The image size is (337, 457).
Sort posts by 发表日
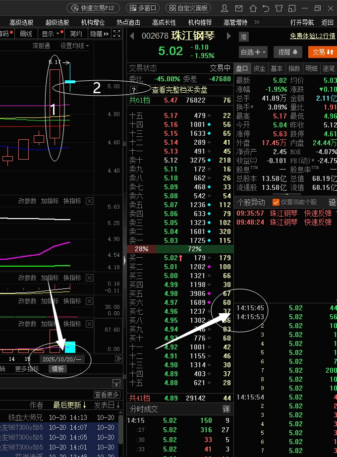click(107, 405)
